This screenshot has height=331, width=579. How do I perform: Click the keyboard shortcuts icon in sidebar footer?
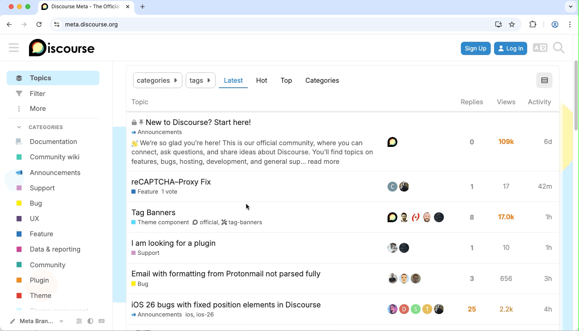[x=102, y=321]
